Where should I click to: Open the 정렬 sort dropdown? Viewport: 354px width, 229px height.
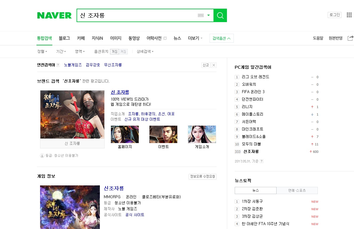click(42, 51)
